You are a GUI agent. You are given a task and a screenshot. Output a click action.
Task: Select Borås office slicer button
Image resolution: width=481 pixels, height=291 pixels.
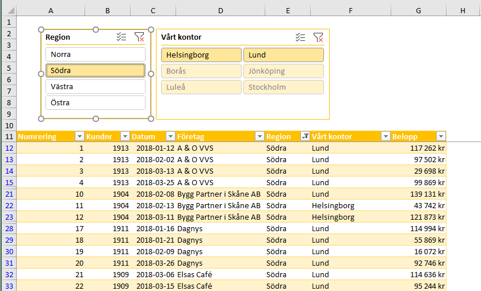point(201,71)
